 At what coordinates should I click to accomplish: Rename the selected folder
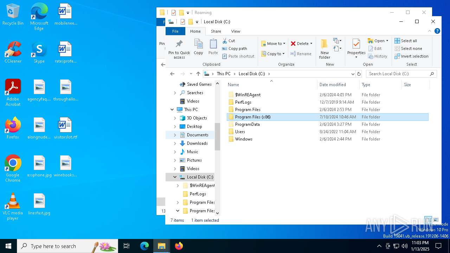tap(301, 54)
